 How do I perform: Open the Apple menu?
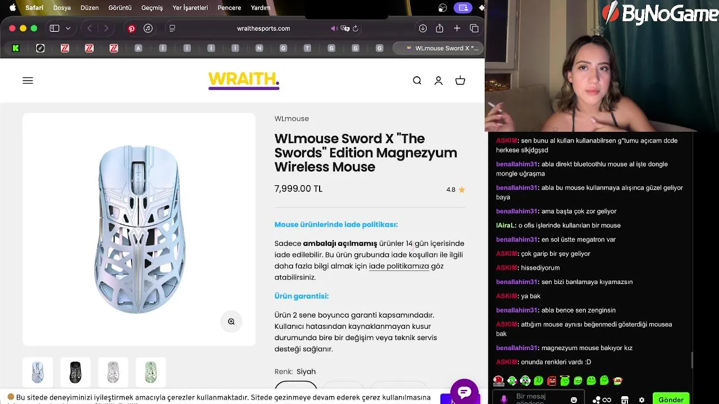(12, 8)
